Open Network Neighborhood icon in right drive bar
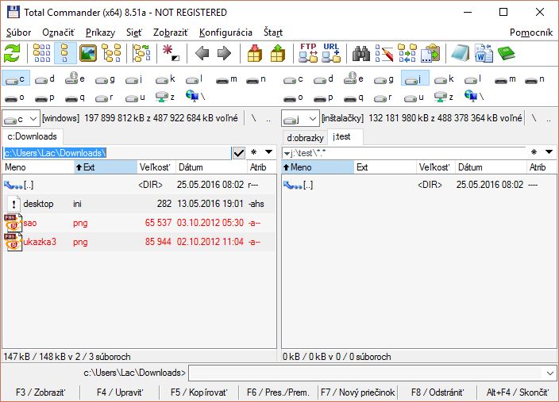 pyautogui.click(x=474, y=97)
